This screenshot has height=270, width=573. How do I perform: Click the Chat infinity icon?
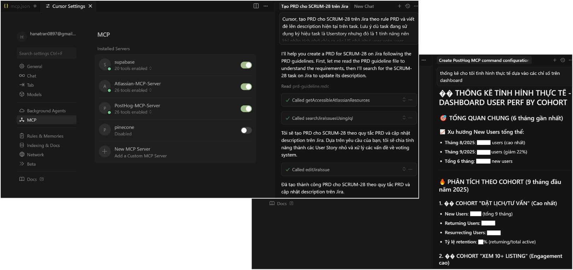click(22, 75)
